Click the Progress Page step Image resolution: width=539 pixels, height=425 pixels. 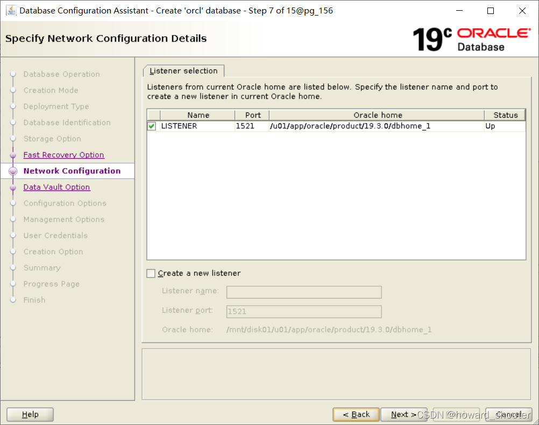pos(52,284)
